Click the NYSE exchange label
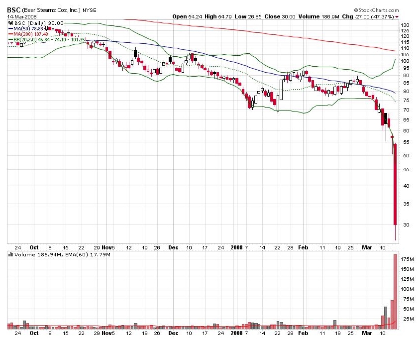419x339 pixels. [x=89, y=10]
